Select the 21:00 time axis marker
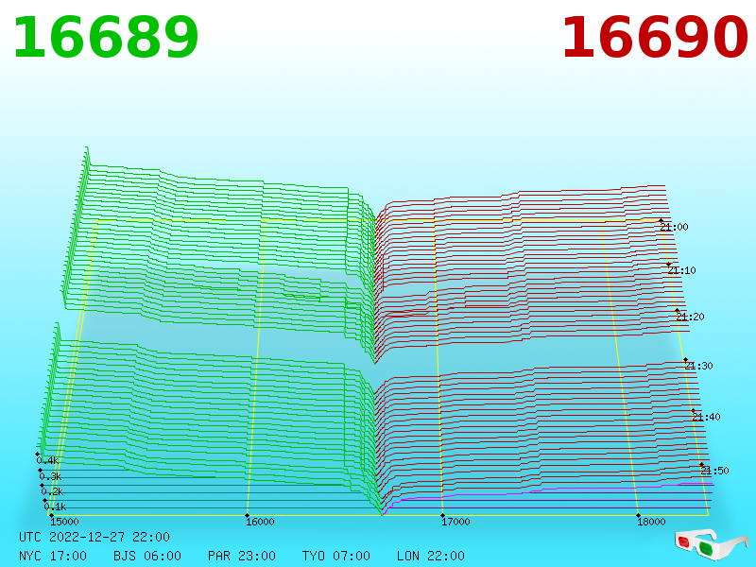 point(674,227)
